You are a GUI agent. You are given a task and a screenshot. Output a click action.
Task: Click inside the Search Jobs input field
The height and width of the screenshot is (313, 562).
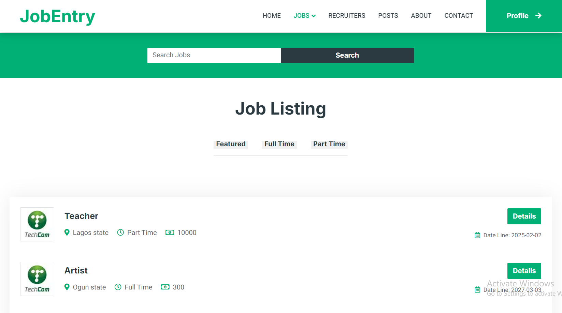click(x=214, y=55)
